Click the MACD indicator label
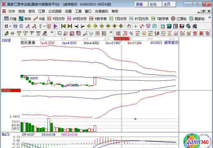The height and width of the screenshot is (148, 213). (x=6, y=135)
